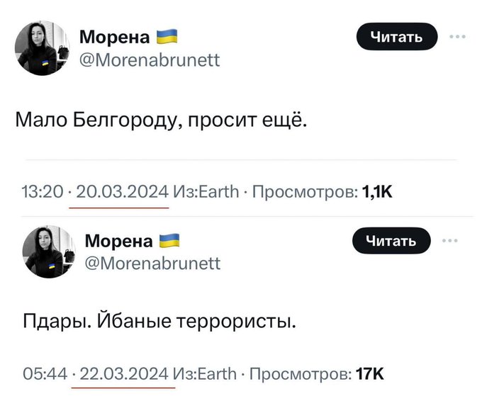
Task: Open the more options dots on the 20.03.2024 tweet
Action: point(458,37)
